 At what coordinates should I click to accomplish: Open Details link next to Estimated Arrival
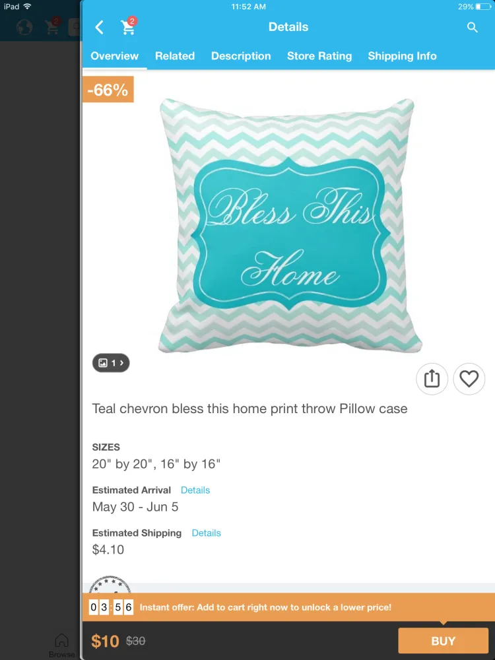(195, 490)
